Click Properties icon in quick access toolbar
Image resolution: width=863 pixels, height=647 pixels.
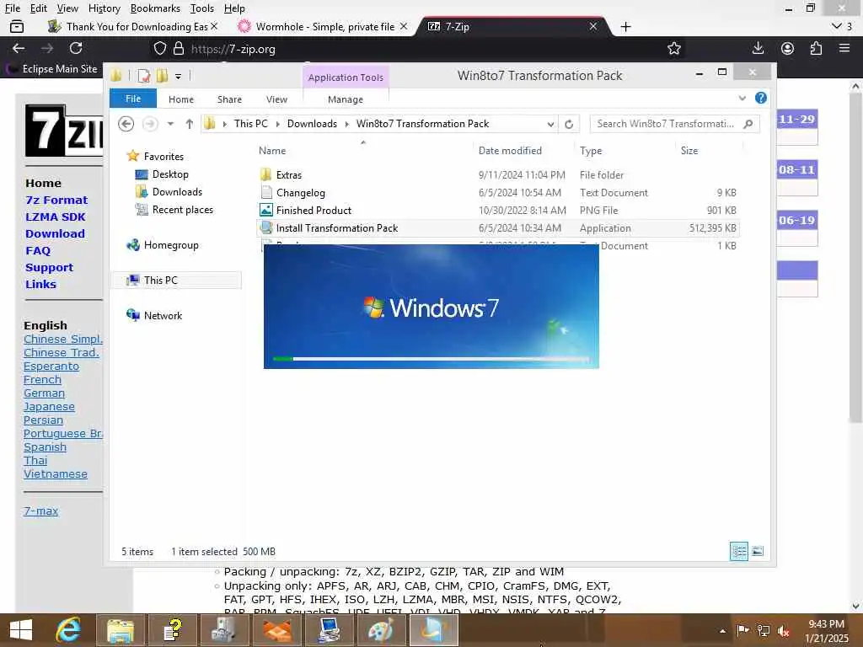143,76
